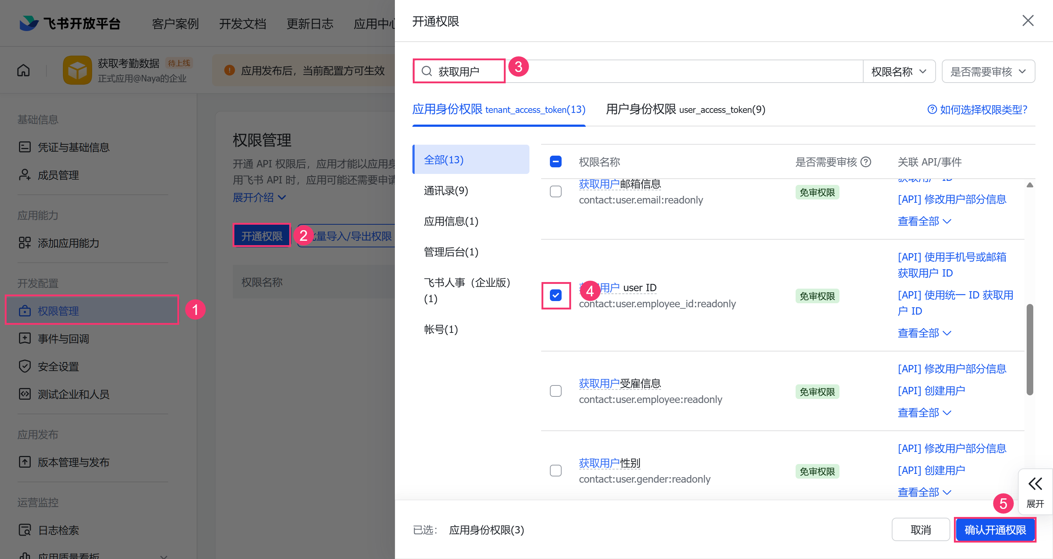1053x559 pixels.
Task: Open the 如何选择权限类型 help link
Action: pos(977,110)
